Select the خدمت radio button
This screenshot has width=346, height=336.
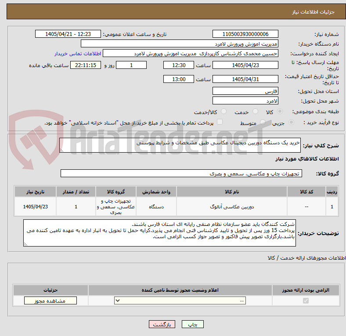point(255,111)
